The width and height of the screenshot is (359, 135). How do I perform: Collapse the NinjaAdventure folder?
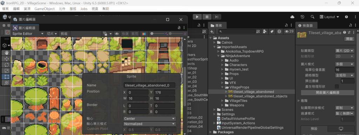(x=218, y=56)
